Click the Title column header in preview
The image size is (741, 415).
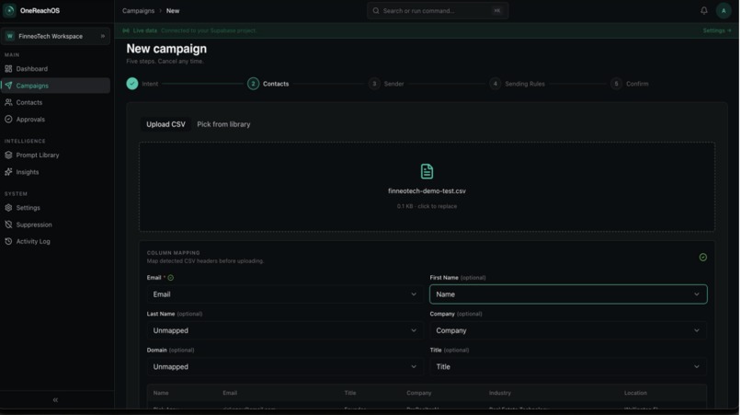click(x=349, y=393)
